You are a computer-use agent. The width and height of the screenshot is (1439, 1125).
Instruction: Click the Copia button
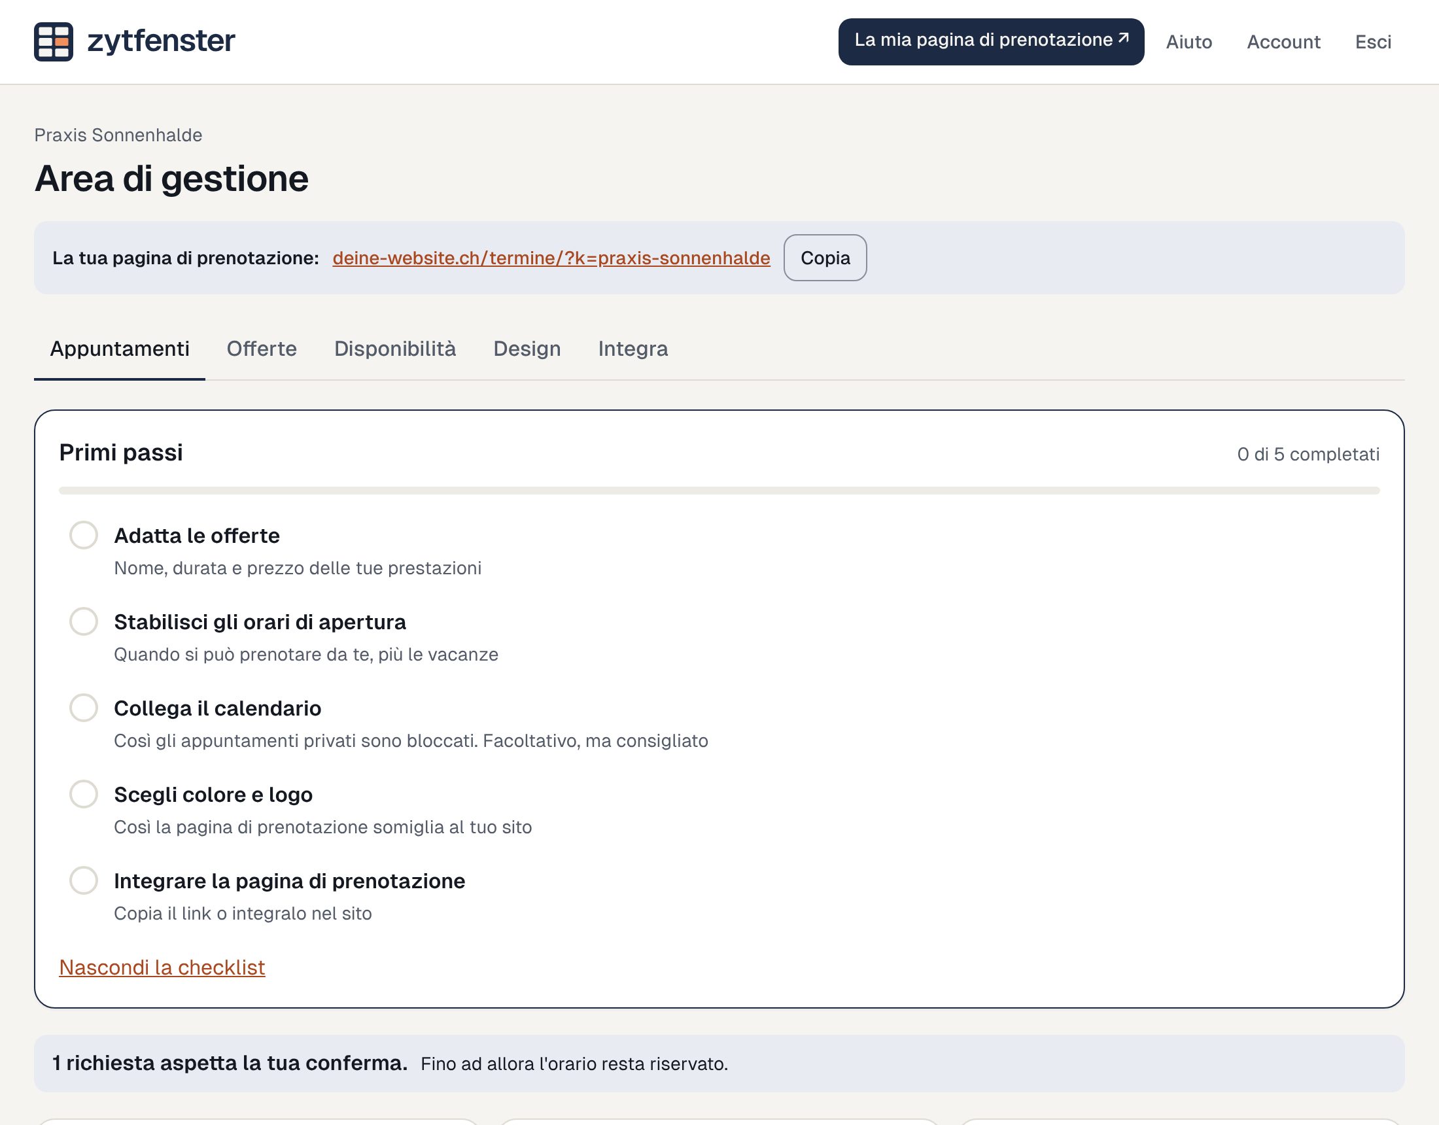coord(825,258)
